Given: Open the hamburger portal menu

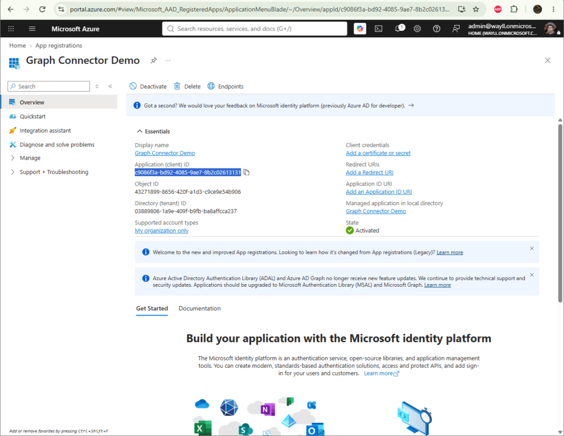Looking at the screenshot, I should (32, 29).
